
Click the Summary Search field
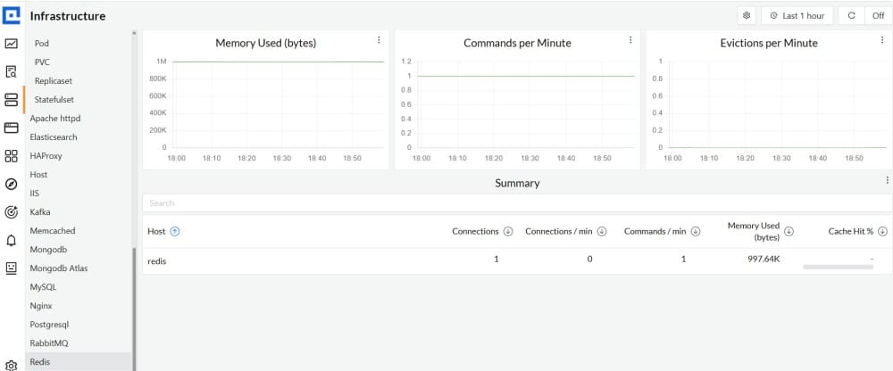click(517, 203)
